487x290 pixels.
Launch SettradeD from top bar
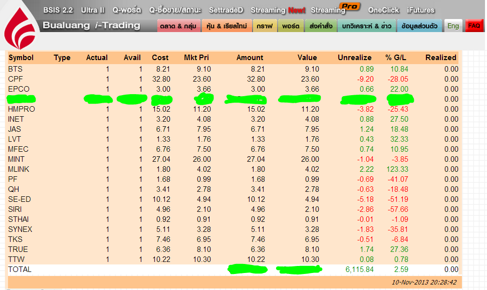click(x=226, y=10)
